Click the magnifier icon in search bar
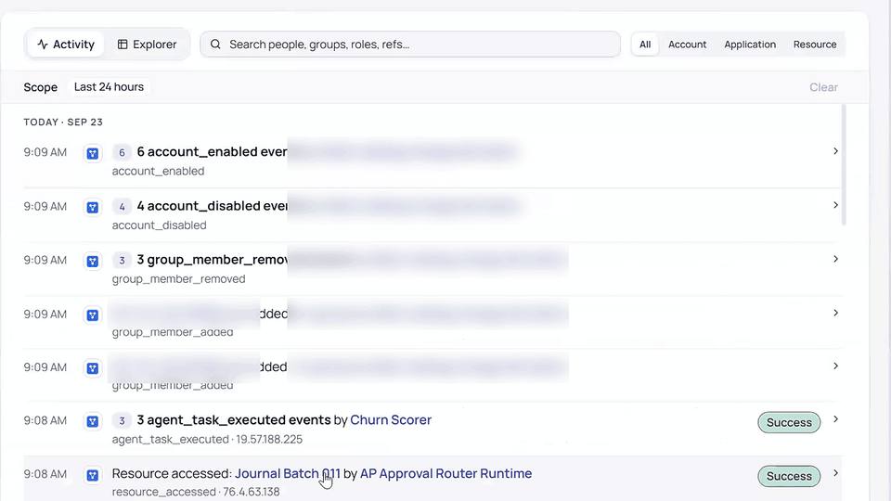This screenshot has height=501, width=891. click(215, 45)
